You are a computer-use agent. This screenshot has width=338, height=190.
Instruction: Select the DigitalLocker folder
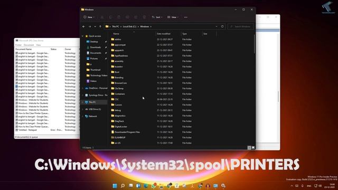click(121, 127)
